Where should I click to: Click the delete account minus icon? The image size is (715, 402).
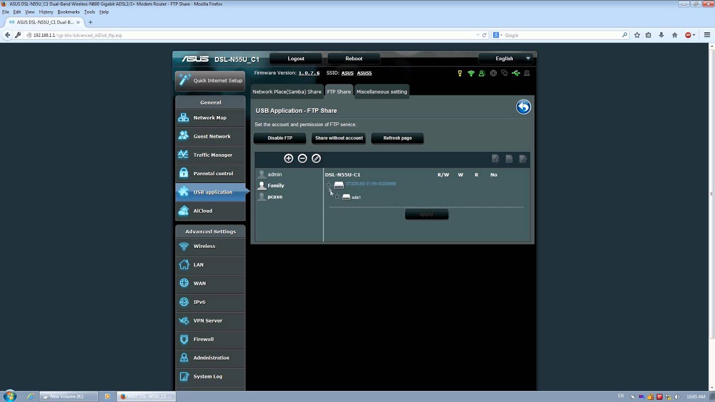302,159
